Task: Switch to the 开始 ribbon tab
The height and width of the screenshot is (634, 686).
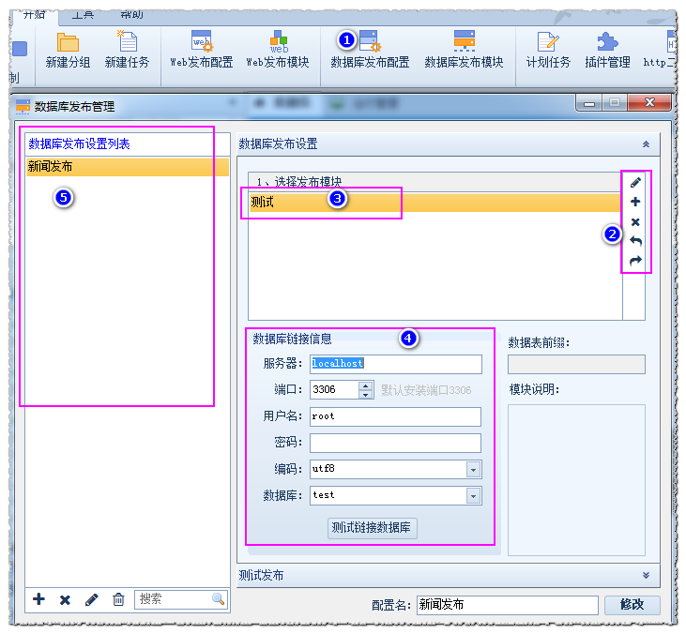Action: point(34,15)
